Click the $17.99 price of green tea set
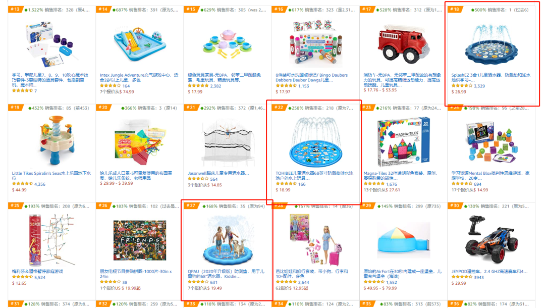545x308 pixels. pyautogui.click(x=195, y=92)
